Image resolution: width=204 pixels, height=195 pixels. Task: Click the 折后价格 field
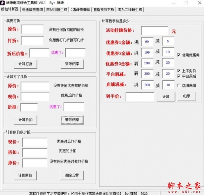point(39,53)
